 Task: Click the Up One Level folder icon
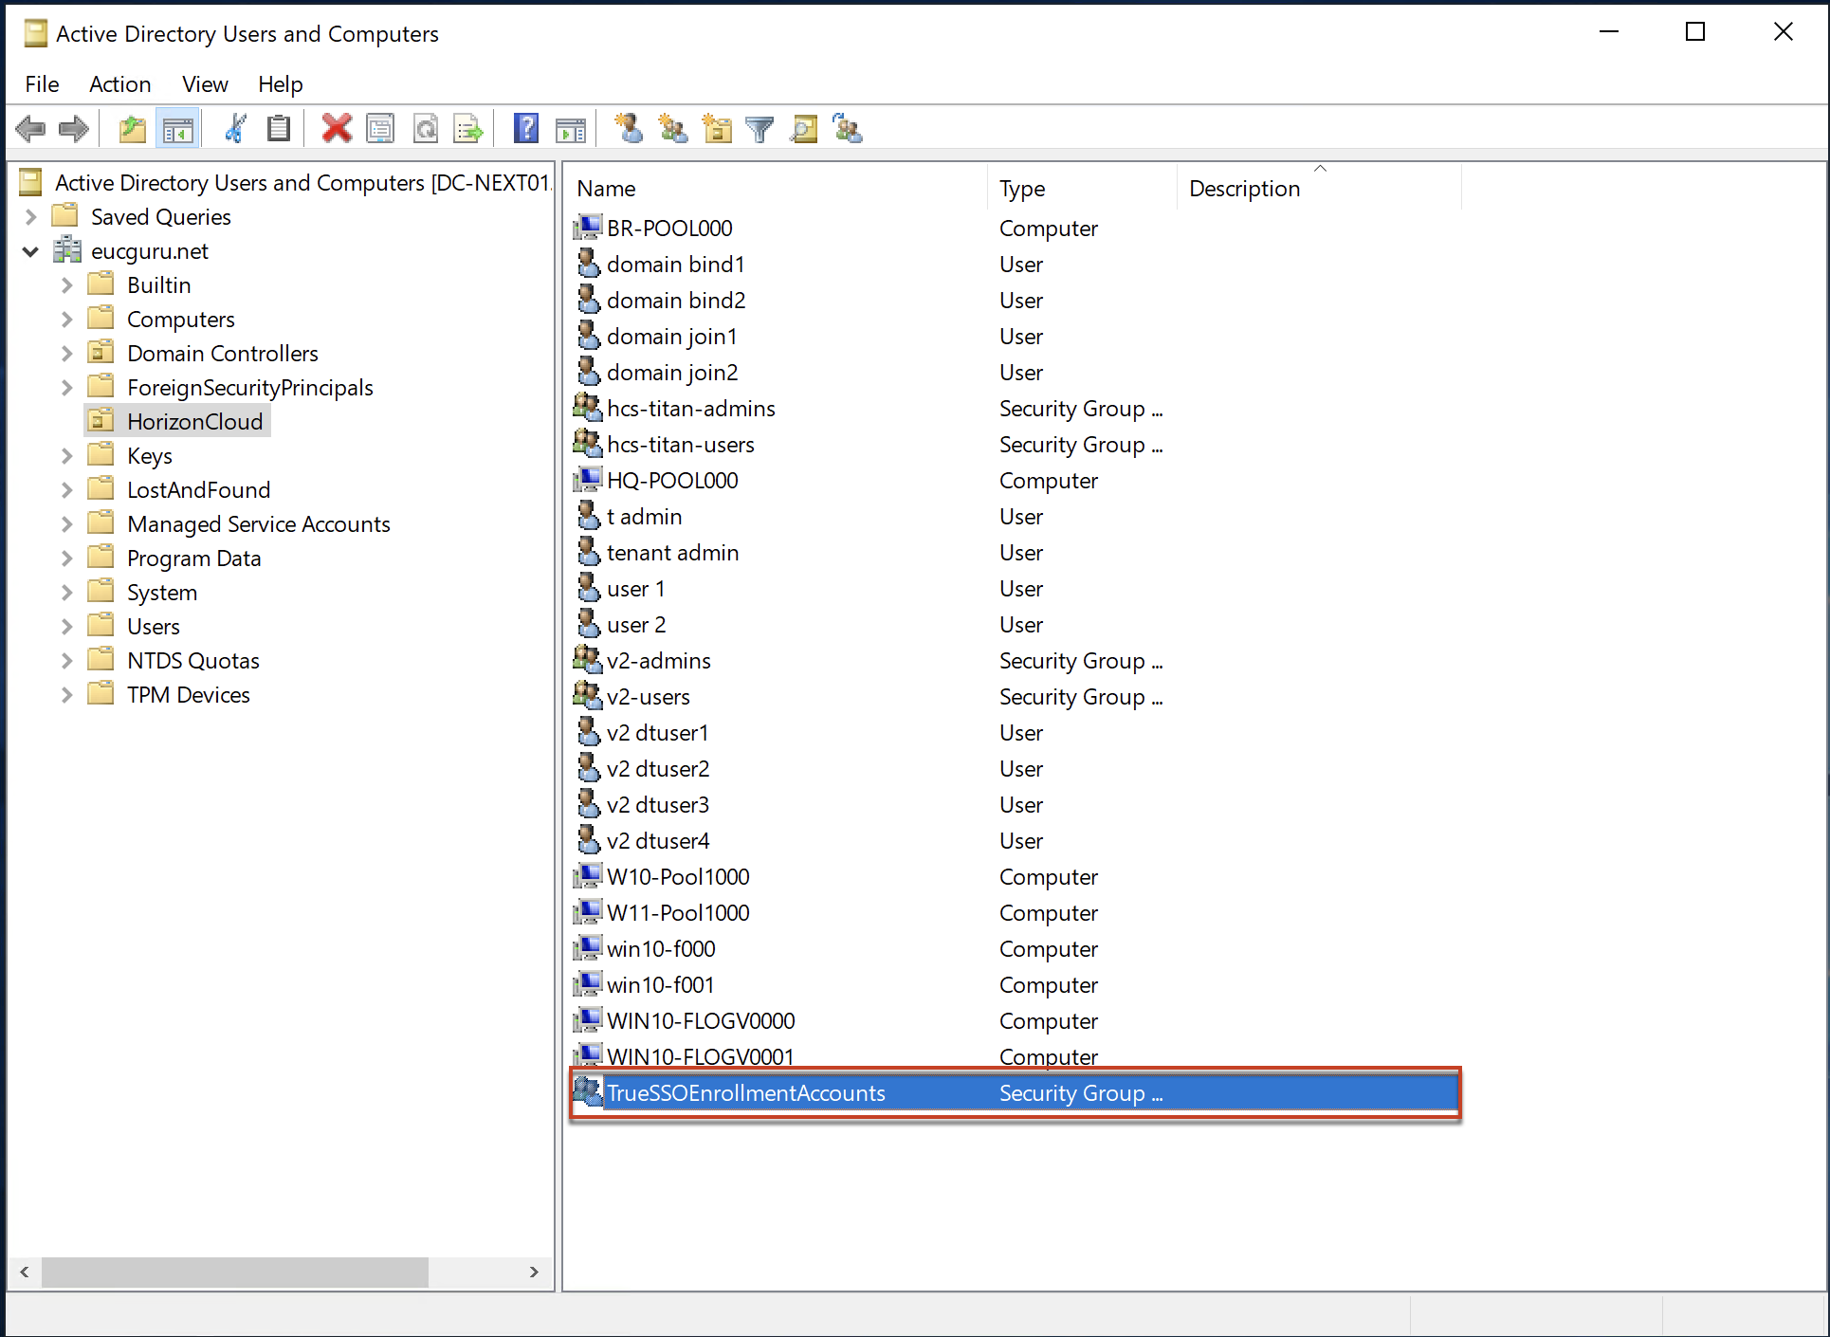pyautogui.click(x=133, y=128)
